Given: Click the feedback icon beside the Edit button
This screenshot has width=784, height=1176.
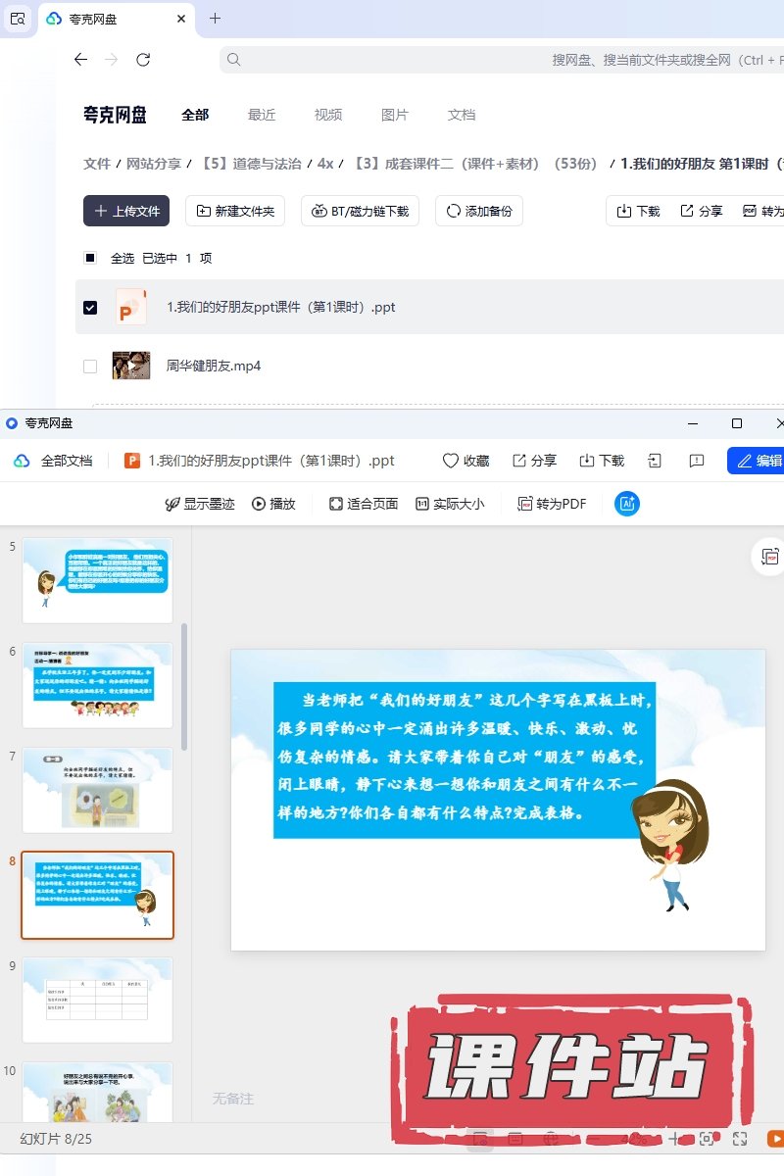Looking at the screenshot, I should click(697, 461).
